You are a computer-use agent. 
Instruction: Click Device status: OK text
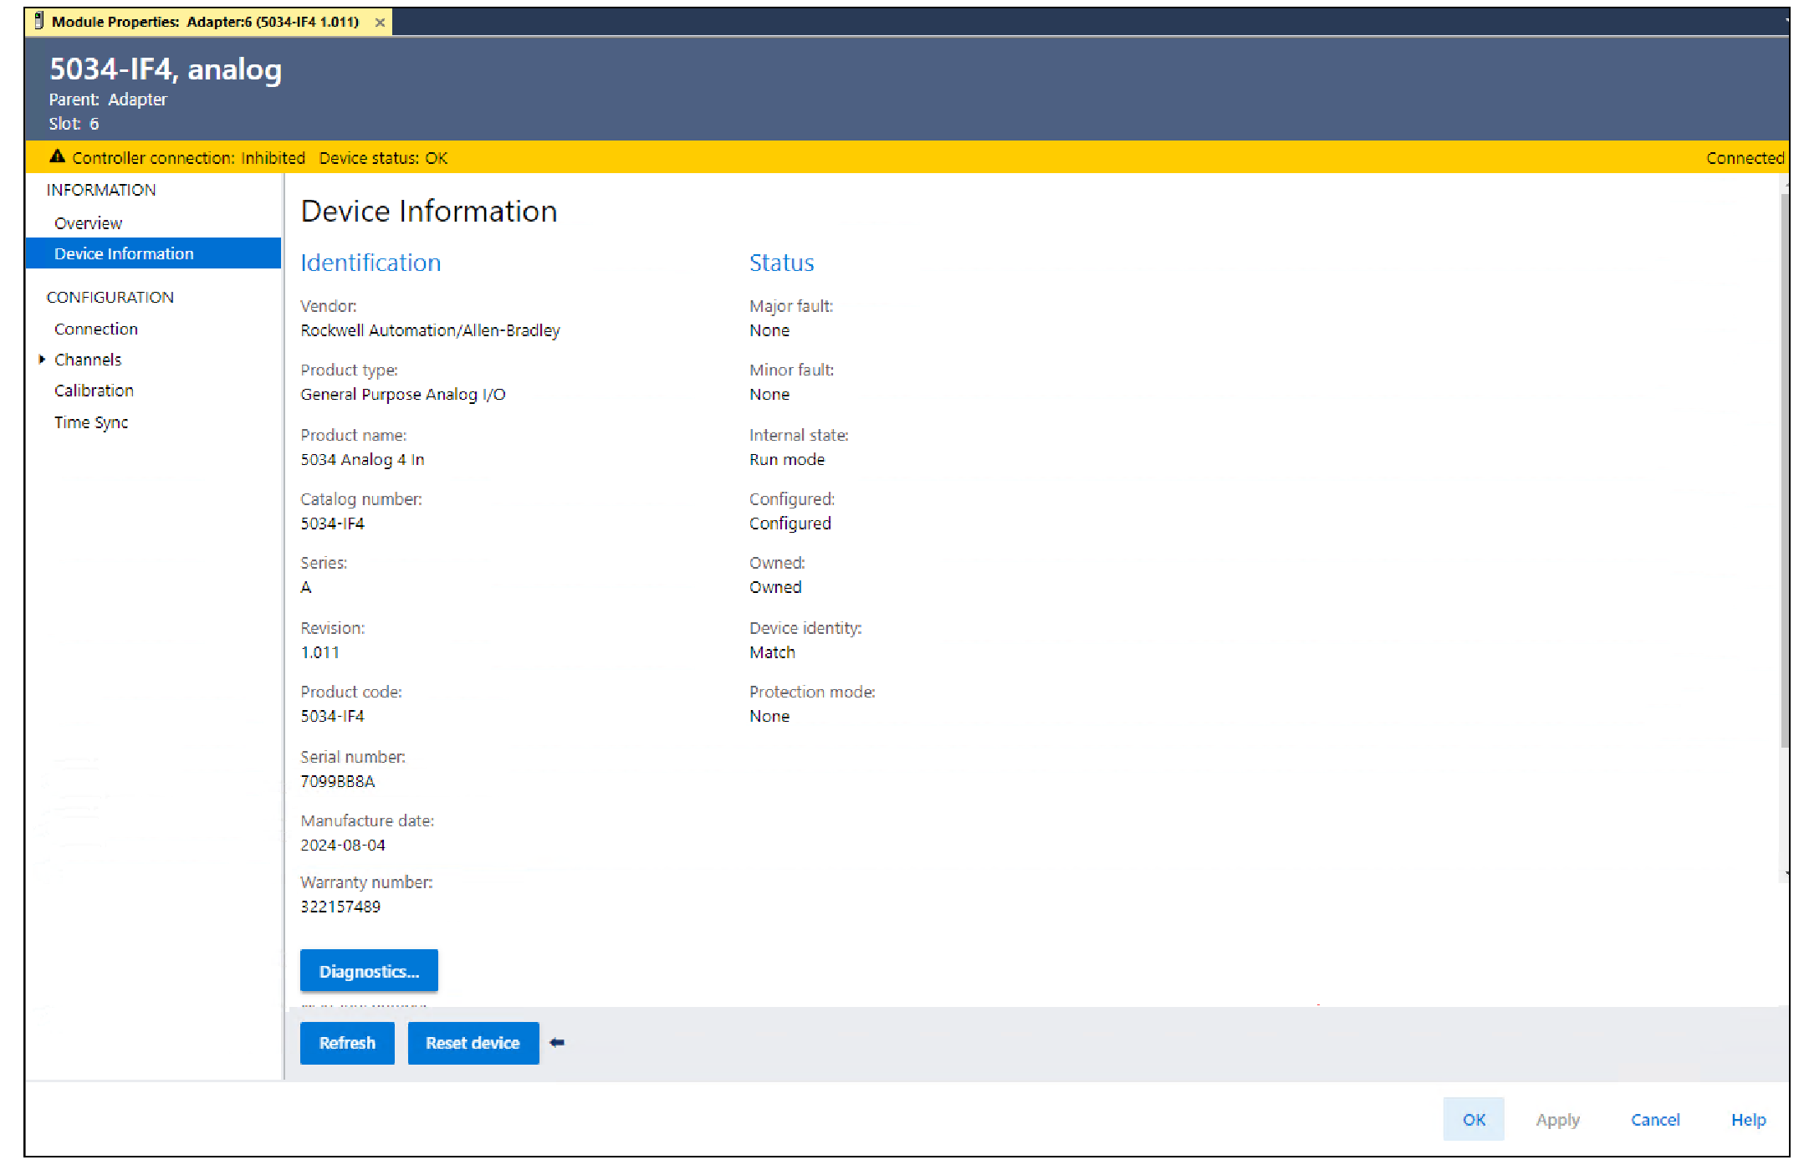point(383,158)
